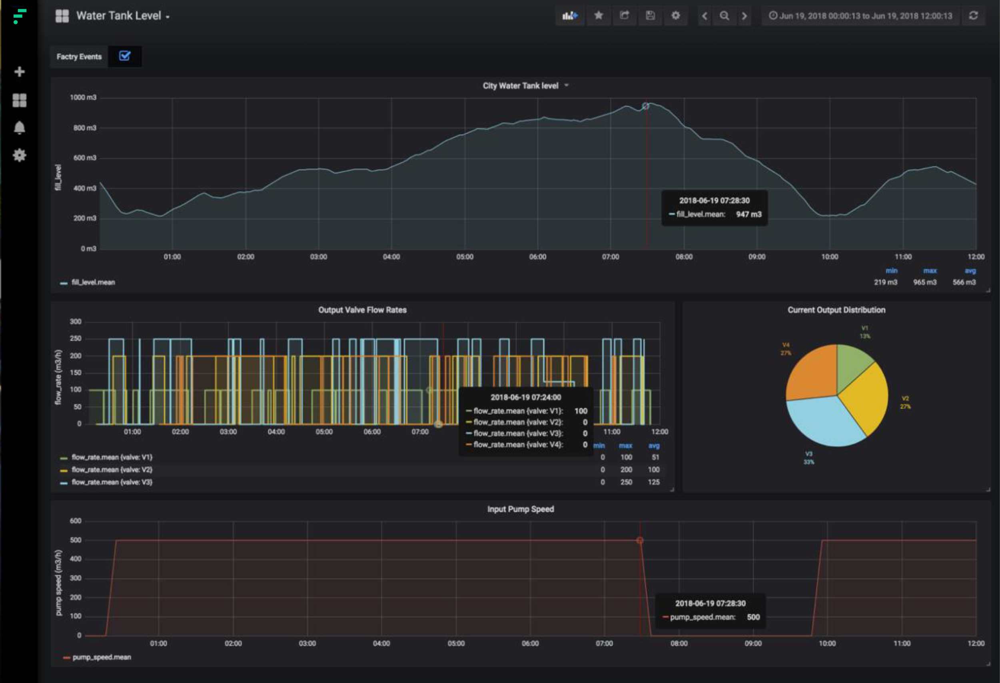Image resolution: width=1000 pixels, height=683 pixels.
Task: Toggle the pump_speed.mean legend series
Action: [102, 657]
